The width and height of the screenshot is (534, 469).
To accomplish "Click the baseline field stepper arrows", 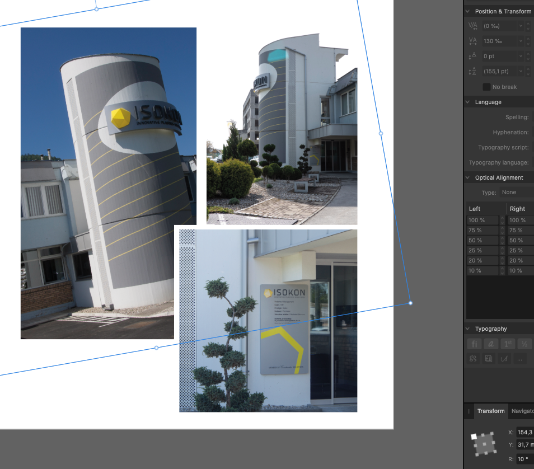I will [528, 56].
